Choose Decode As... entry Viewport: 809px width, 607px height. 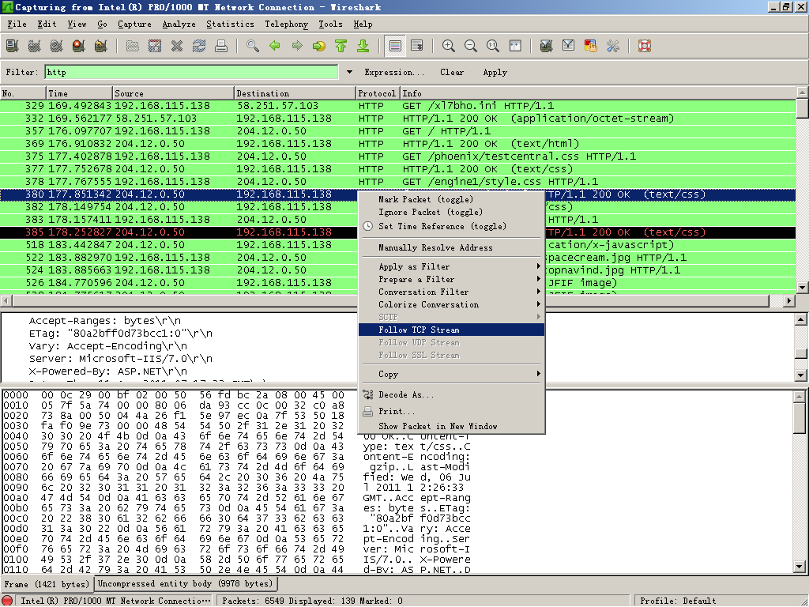[451, 395]
